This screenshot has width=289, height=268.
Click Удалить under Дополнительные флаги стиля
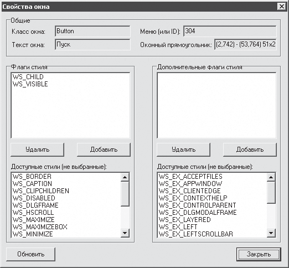(x=183, y=150)
